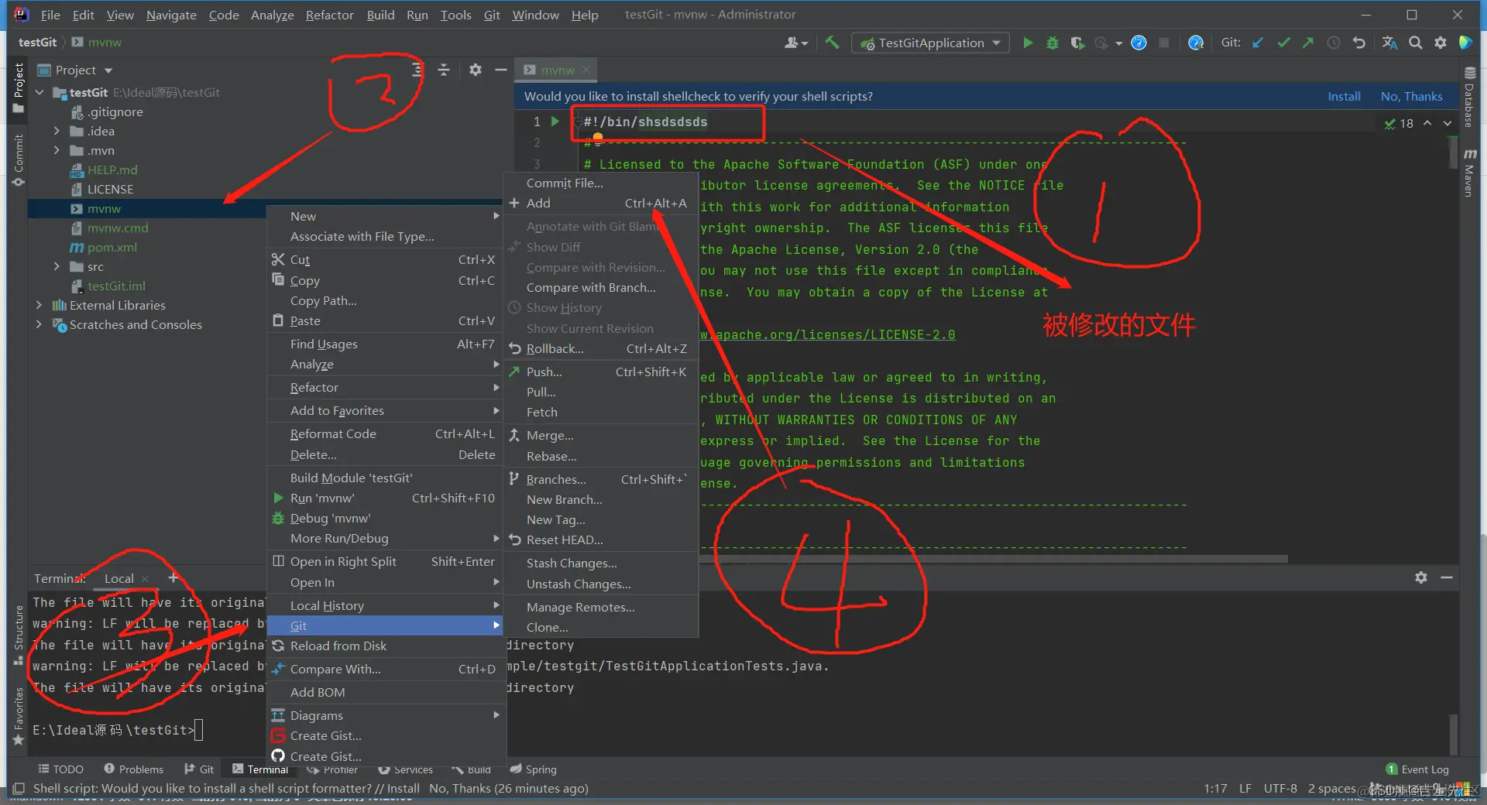Run with coverage from the main toolbar
1487x805 pixels.
(1077, 43)
